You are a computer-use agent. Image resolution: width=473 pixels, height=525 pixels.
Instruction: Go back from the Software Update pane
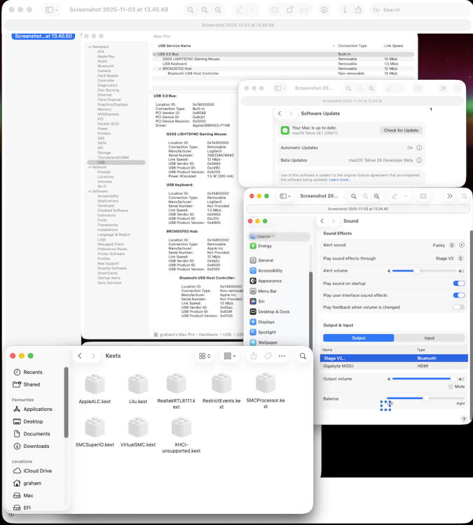pos(280,113)
